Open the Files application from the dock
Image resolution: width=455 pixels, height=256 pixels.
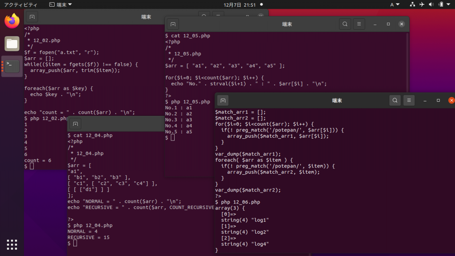click(12, 44)
